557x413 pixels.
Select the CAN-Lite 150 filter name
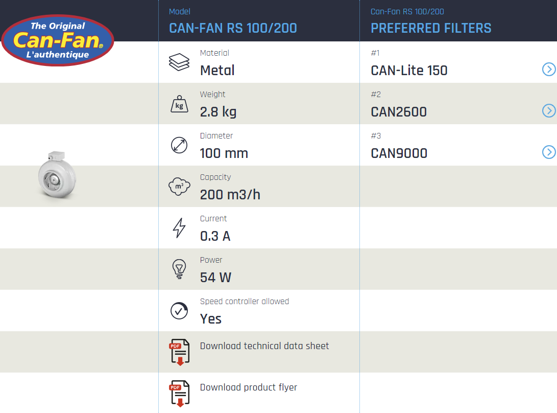(x=409, y=71)
